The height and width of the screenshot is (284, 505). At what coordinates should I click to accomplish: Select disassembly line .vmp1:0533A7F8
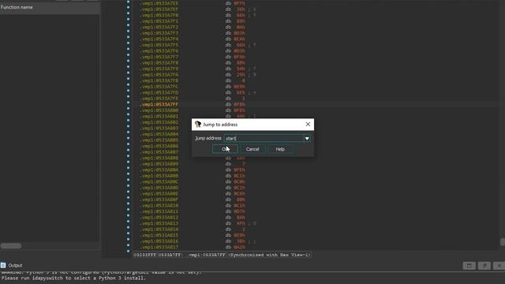[x=159, y=63]
